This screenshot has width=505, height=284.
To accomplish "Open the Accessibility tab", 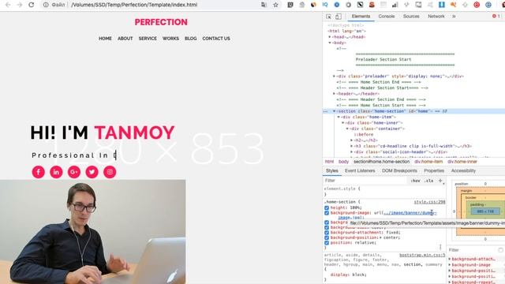I will pos(463,170).
